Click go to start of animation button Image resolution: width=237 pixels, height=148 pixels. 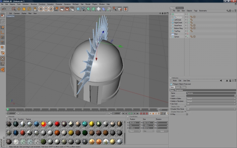click(x=123, y=113)
